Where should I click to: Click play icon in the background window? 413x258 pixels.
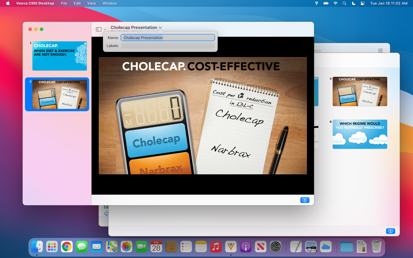click(390, 231)
